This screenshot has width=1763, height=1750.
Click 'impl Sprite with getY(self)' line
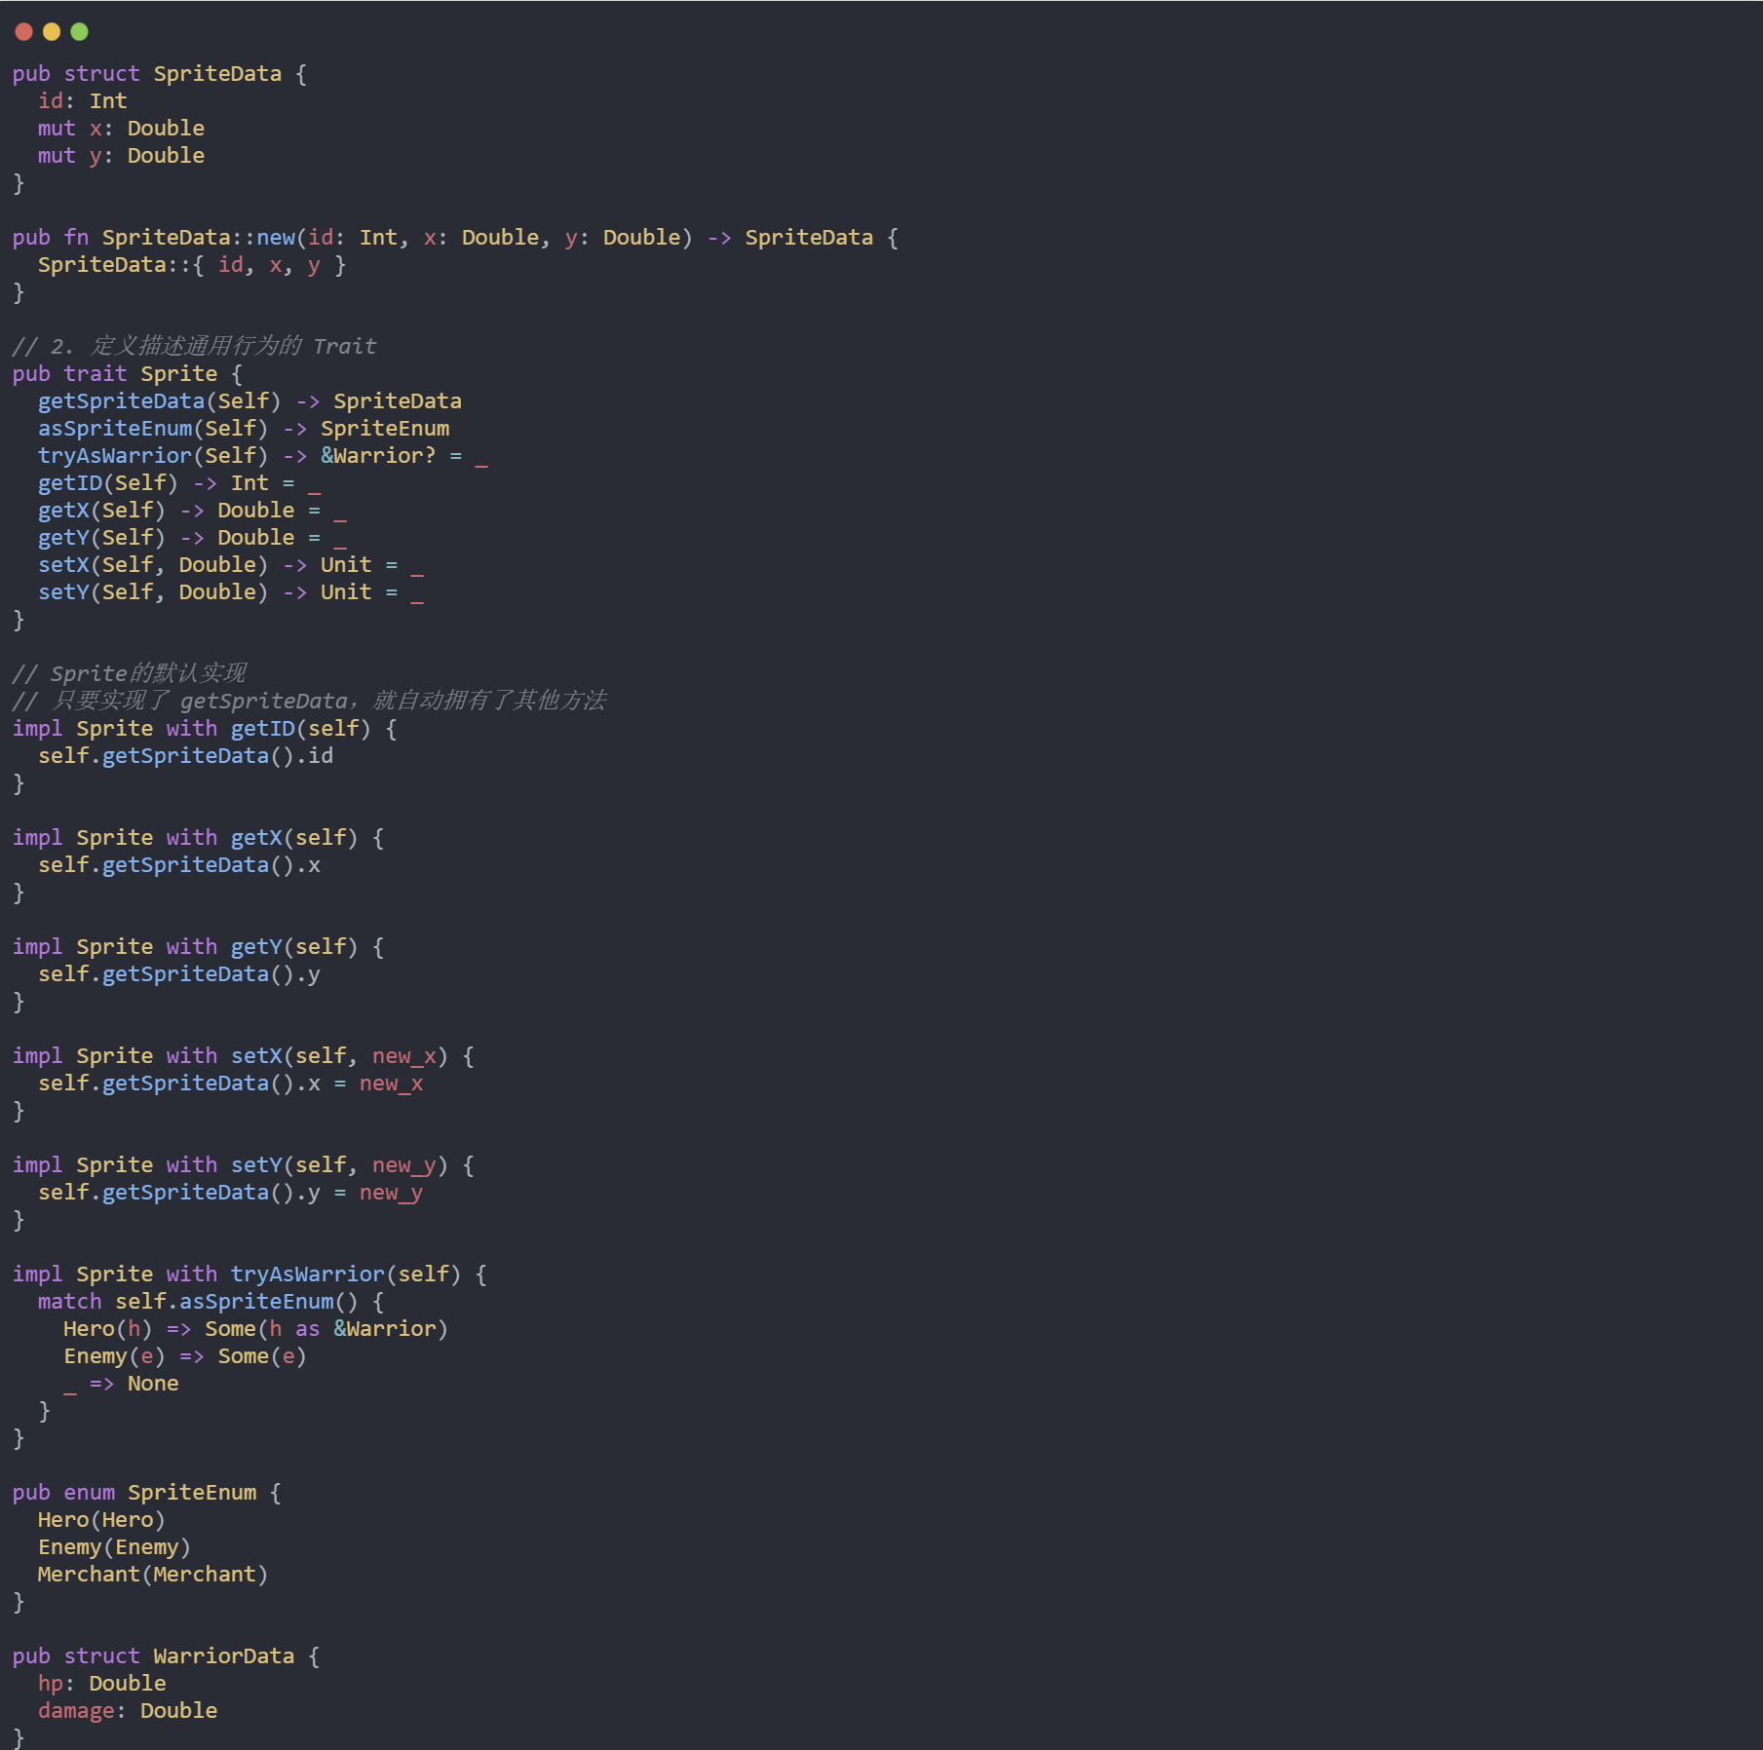(x=199, y=947)
